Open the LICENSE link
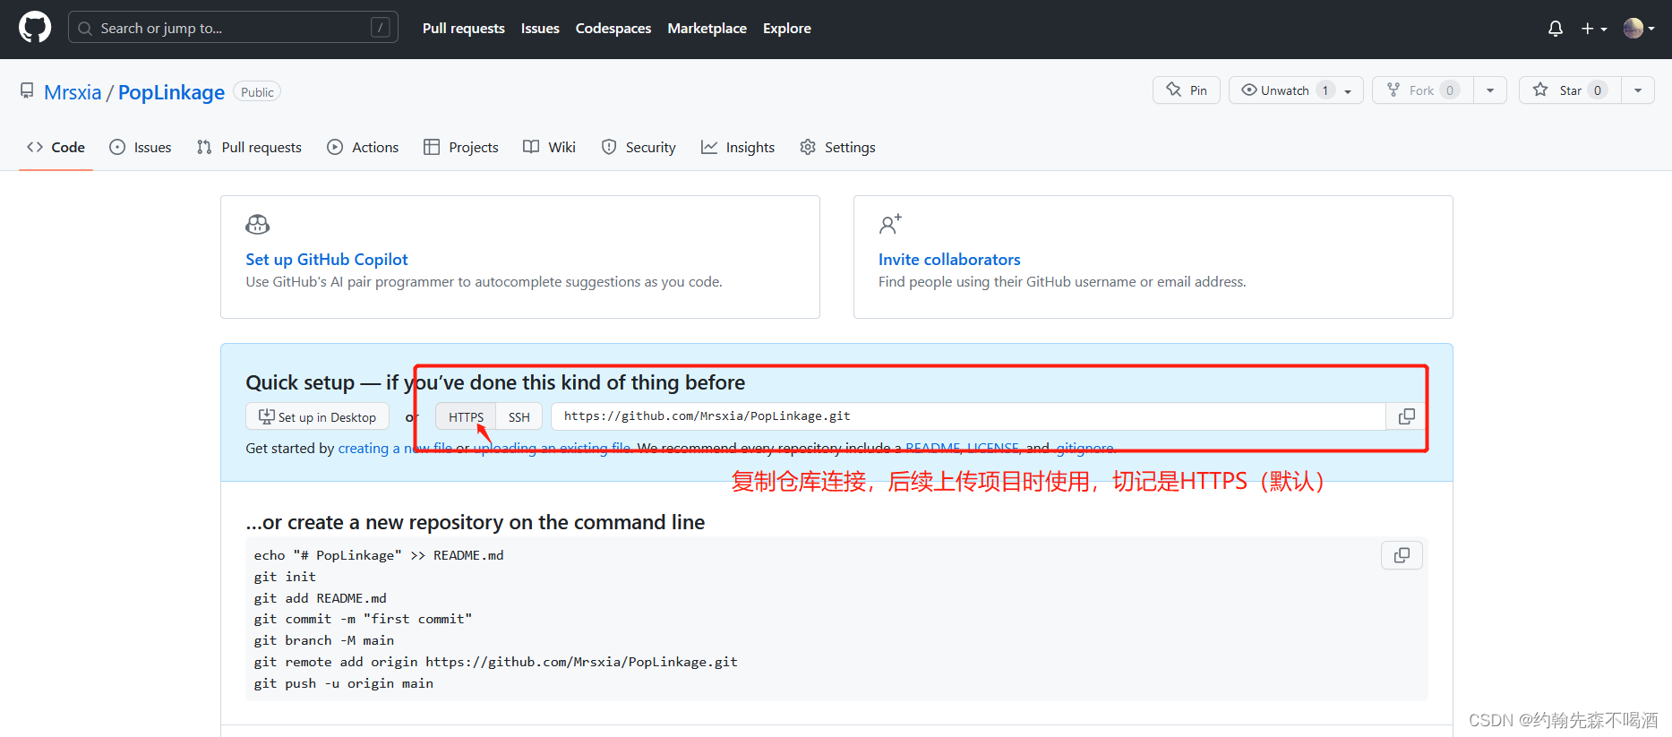 992,448
